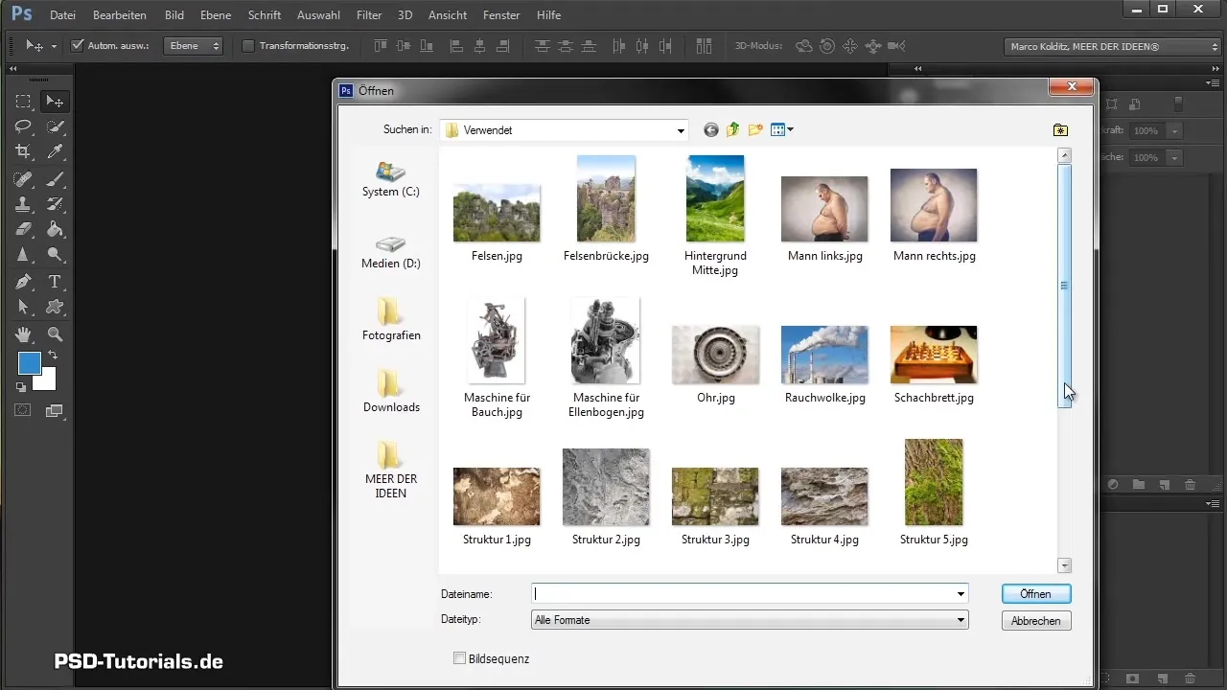Select the Rectangular Marquee tool
This screenshot has width=1227, height=690.
pos(24,102)
